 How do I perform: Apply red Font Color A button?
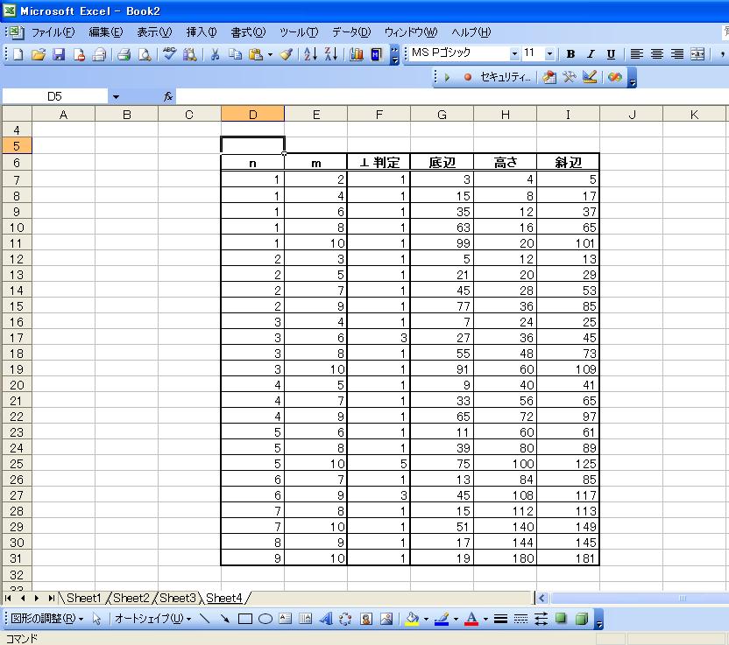click(471, 619)
